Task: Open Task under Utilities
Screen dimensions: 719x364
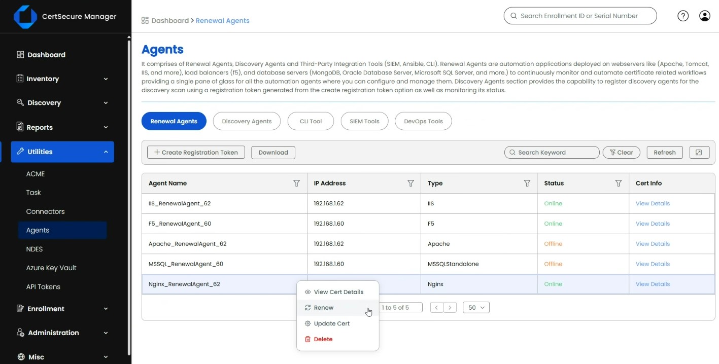Action: (x=33, y=193)
